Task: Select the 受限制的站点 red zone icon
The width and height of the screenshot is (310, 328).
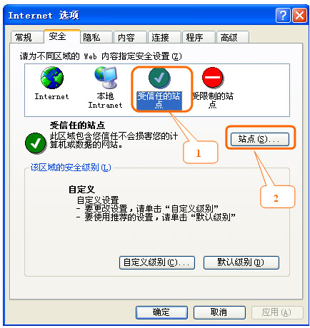Action: 212,77
